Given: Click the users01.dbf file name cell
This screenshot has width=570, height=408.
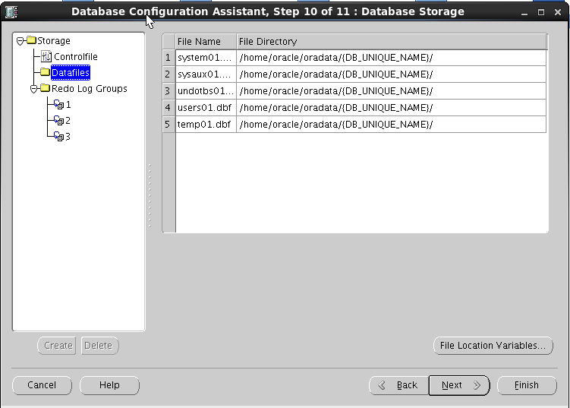Looking at the screenshot, I should tap(206, 108).
